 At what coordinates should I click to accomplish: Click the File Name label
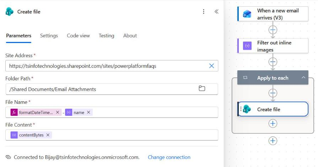pyautogui.click(x=16, y=102)
